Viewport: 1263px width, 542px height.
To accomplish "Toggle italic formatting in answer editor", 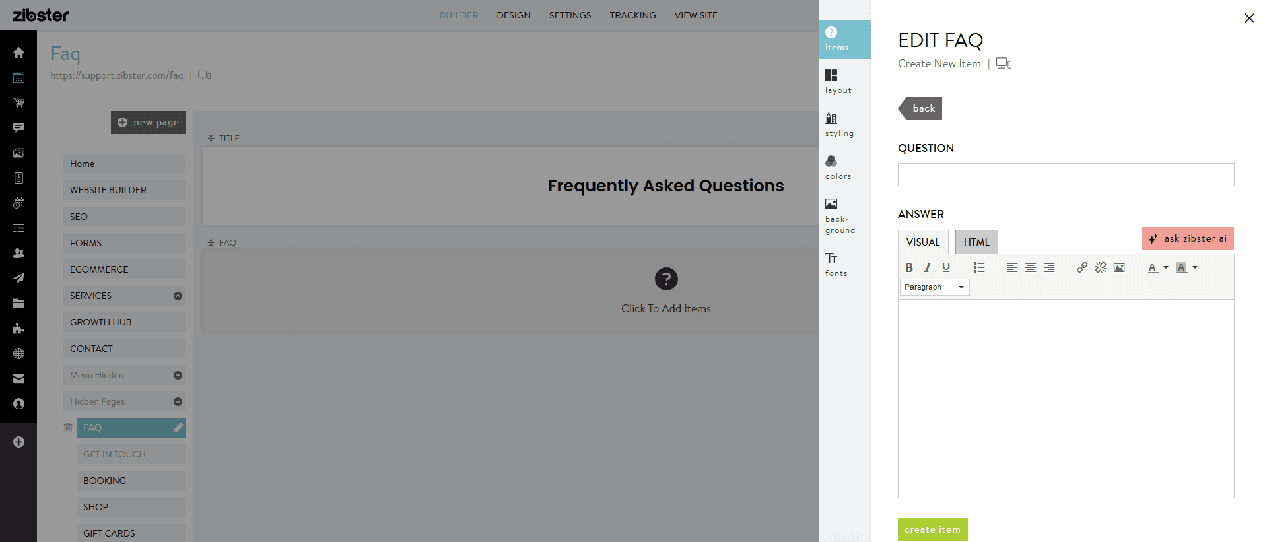I will (x=928, y=267).
